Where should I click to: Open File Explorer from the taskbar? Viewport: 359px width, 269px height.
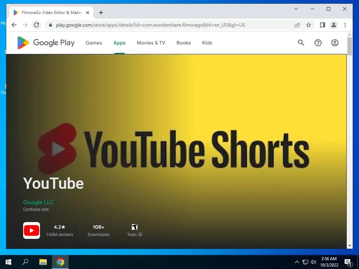pyautogui.click(x=43, y=262)
